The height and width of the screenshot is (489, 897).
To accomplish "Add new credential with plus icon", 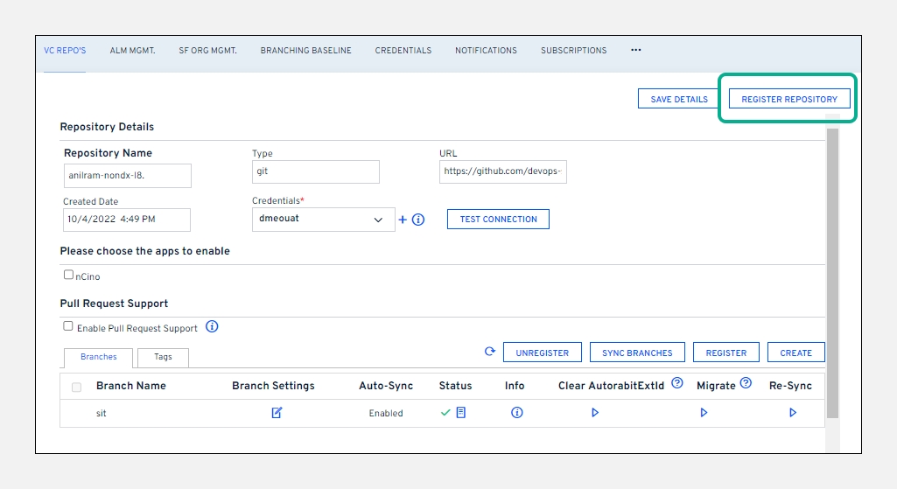I will pos(403,220).
